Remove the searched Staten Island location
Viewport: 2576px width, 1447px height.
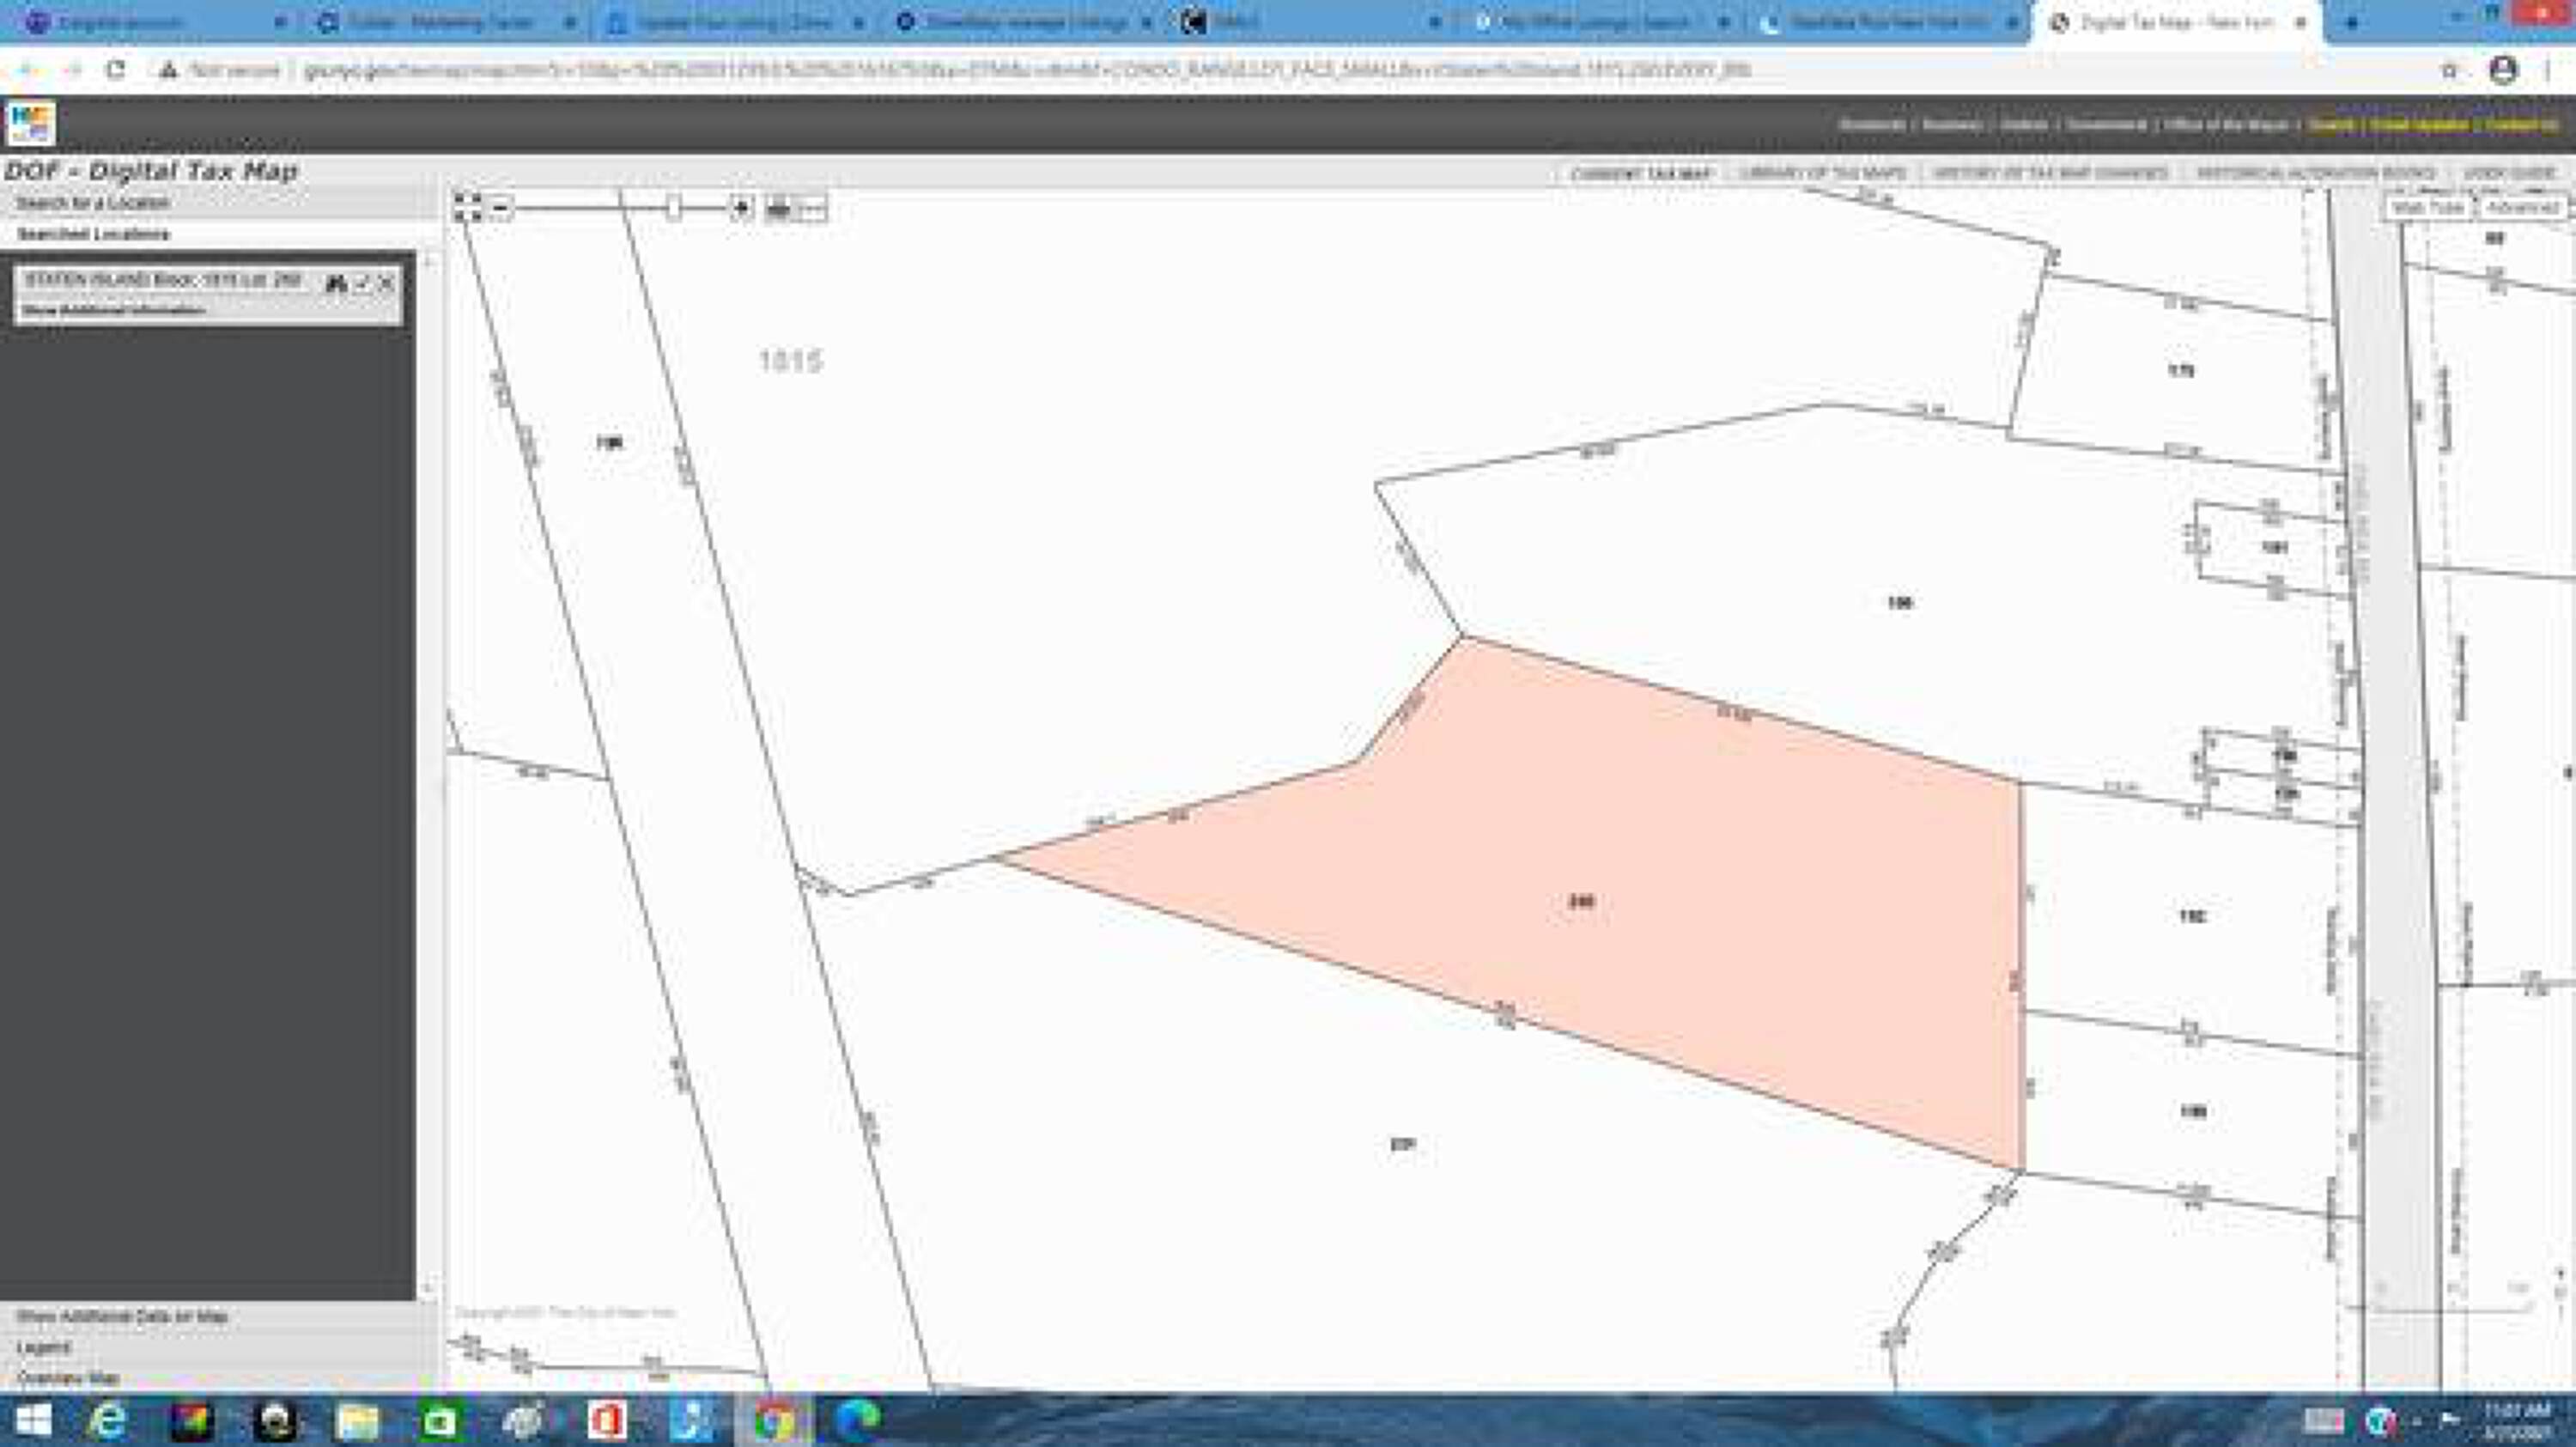click(387, 283)
